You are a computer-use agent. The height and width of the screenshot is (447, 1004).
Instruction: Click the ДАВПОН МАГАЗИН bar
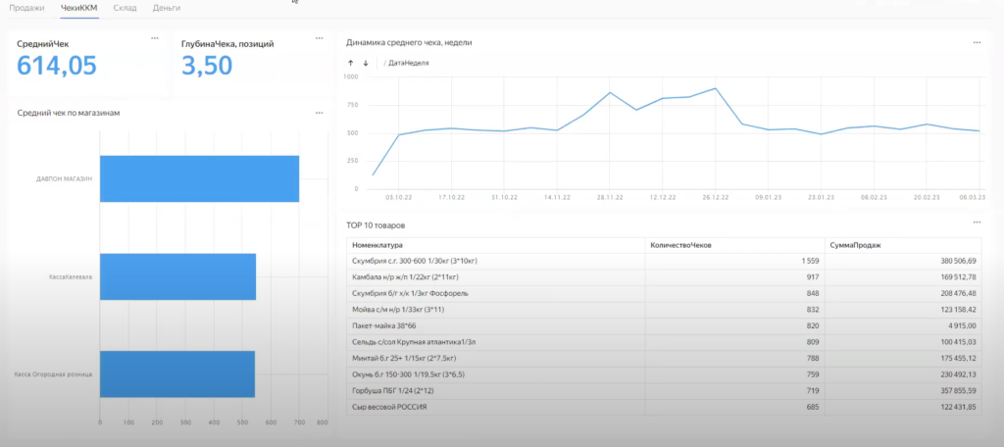tap(199, 178)
